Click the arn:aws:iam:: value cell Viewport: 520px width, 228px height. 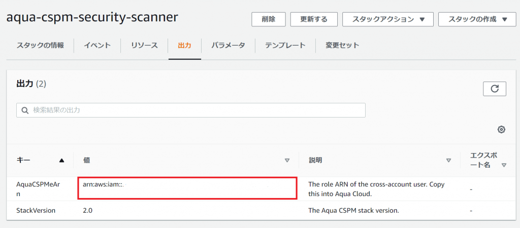pos(187,188)
